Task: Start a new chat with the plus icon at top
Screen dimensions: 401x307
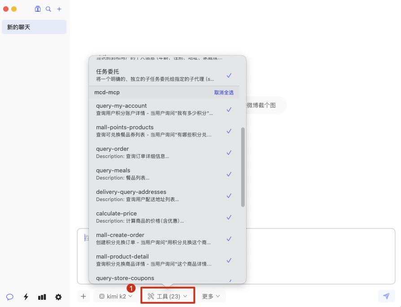Action: point(59,9)
